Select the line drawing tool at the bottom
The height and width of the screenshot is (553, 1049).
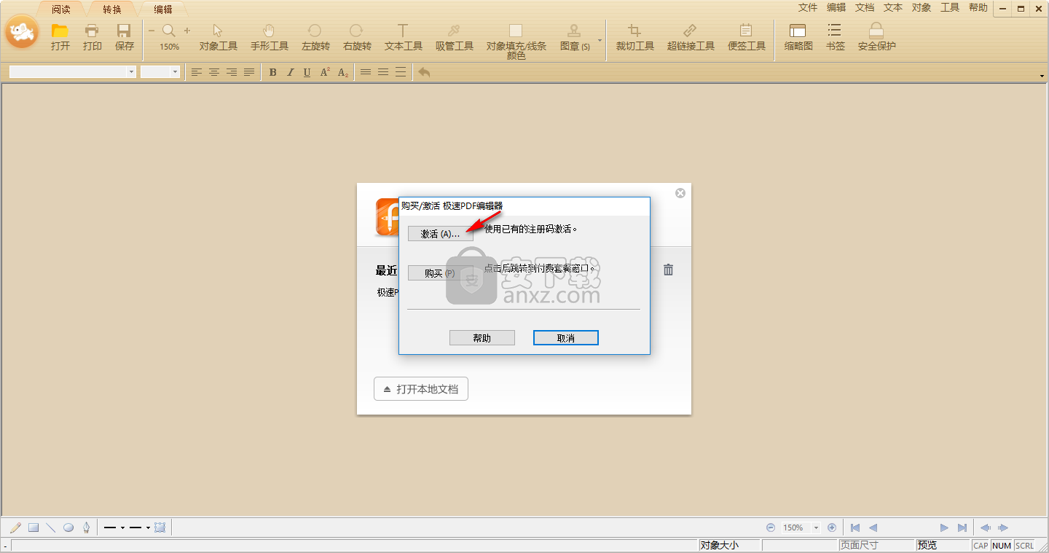pos(51,527)
